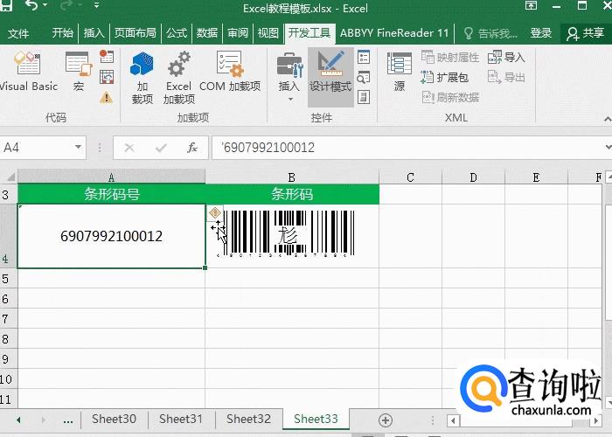Image resolution: width=612 pixels, height=437 pixels.
Task: Select column C header
Action: coord(410,177)
